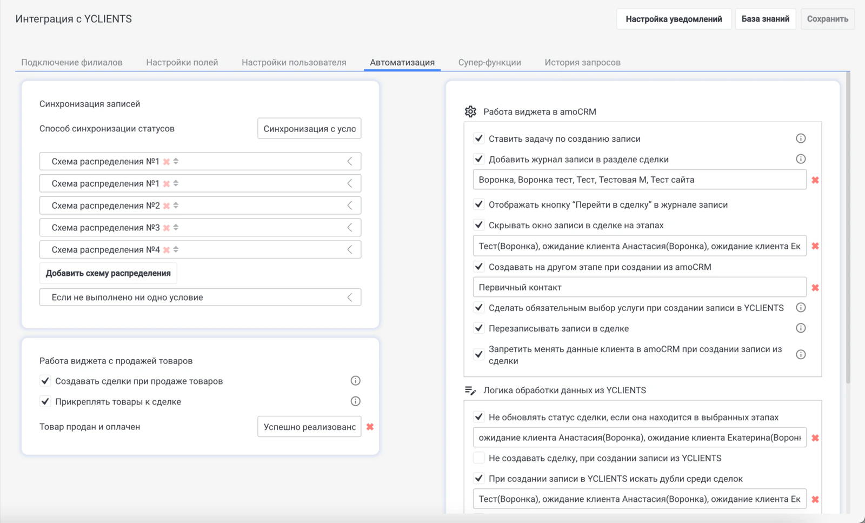Remove the Схема распределения №4 row

click(x=167, y=250)
